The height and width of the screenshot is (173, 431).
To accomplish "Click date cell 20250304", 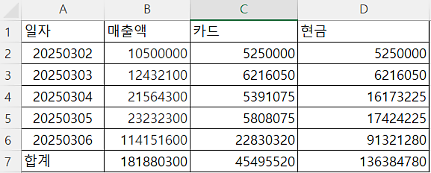I will [63, 96].
